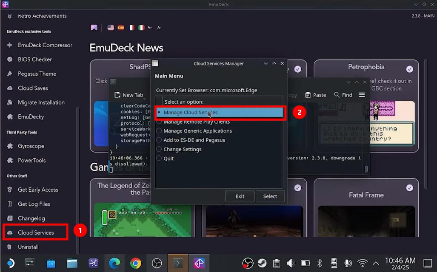Open Google Chrome from the taskbar

point(135,263)
